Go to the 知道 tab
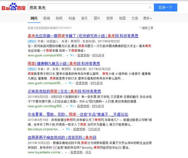Screen dimensions: 188x158 72,18
